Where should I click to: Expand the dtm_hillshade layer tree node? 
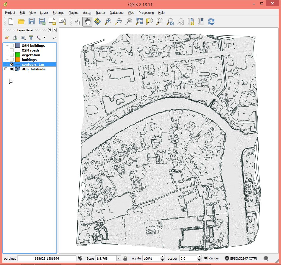click(6, 69)
